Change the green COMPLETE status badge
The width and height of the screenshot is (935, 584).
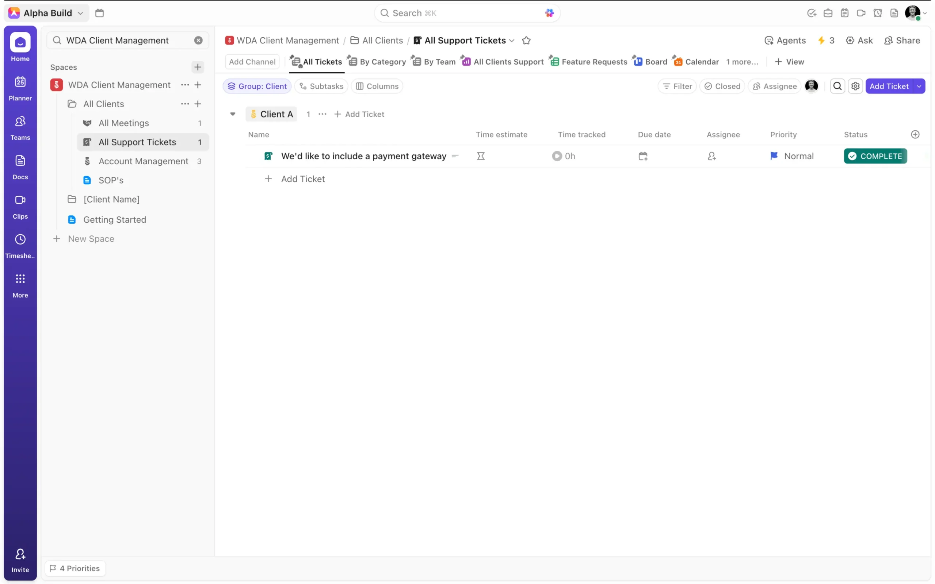875,156
